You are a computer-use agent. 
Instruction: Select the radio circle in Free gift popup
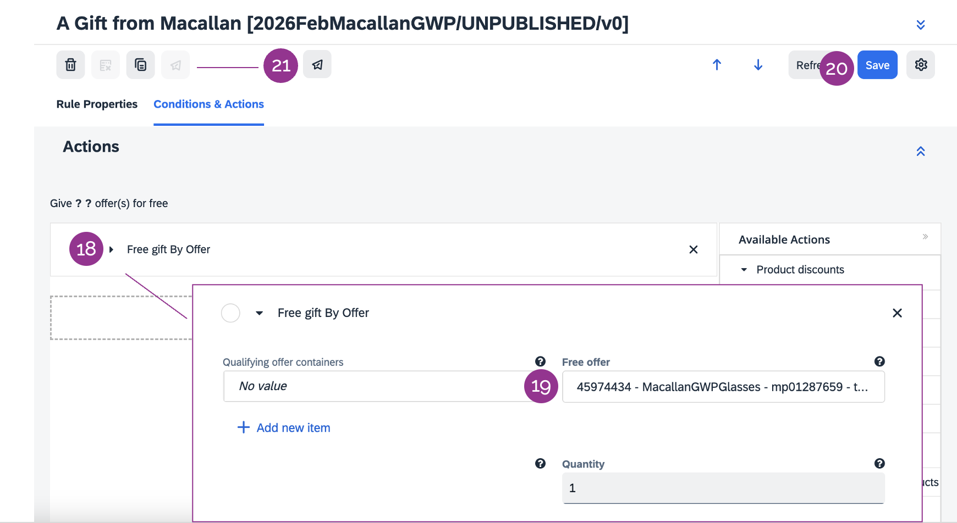tap(230, 313)
